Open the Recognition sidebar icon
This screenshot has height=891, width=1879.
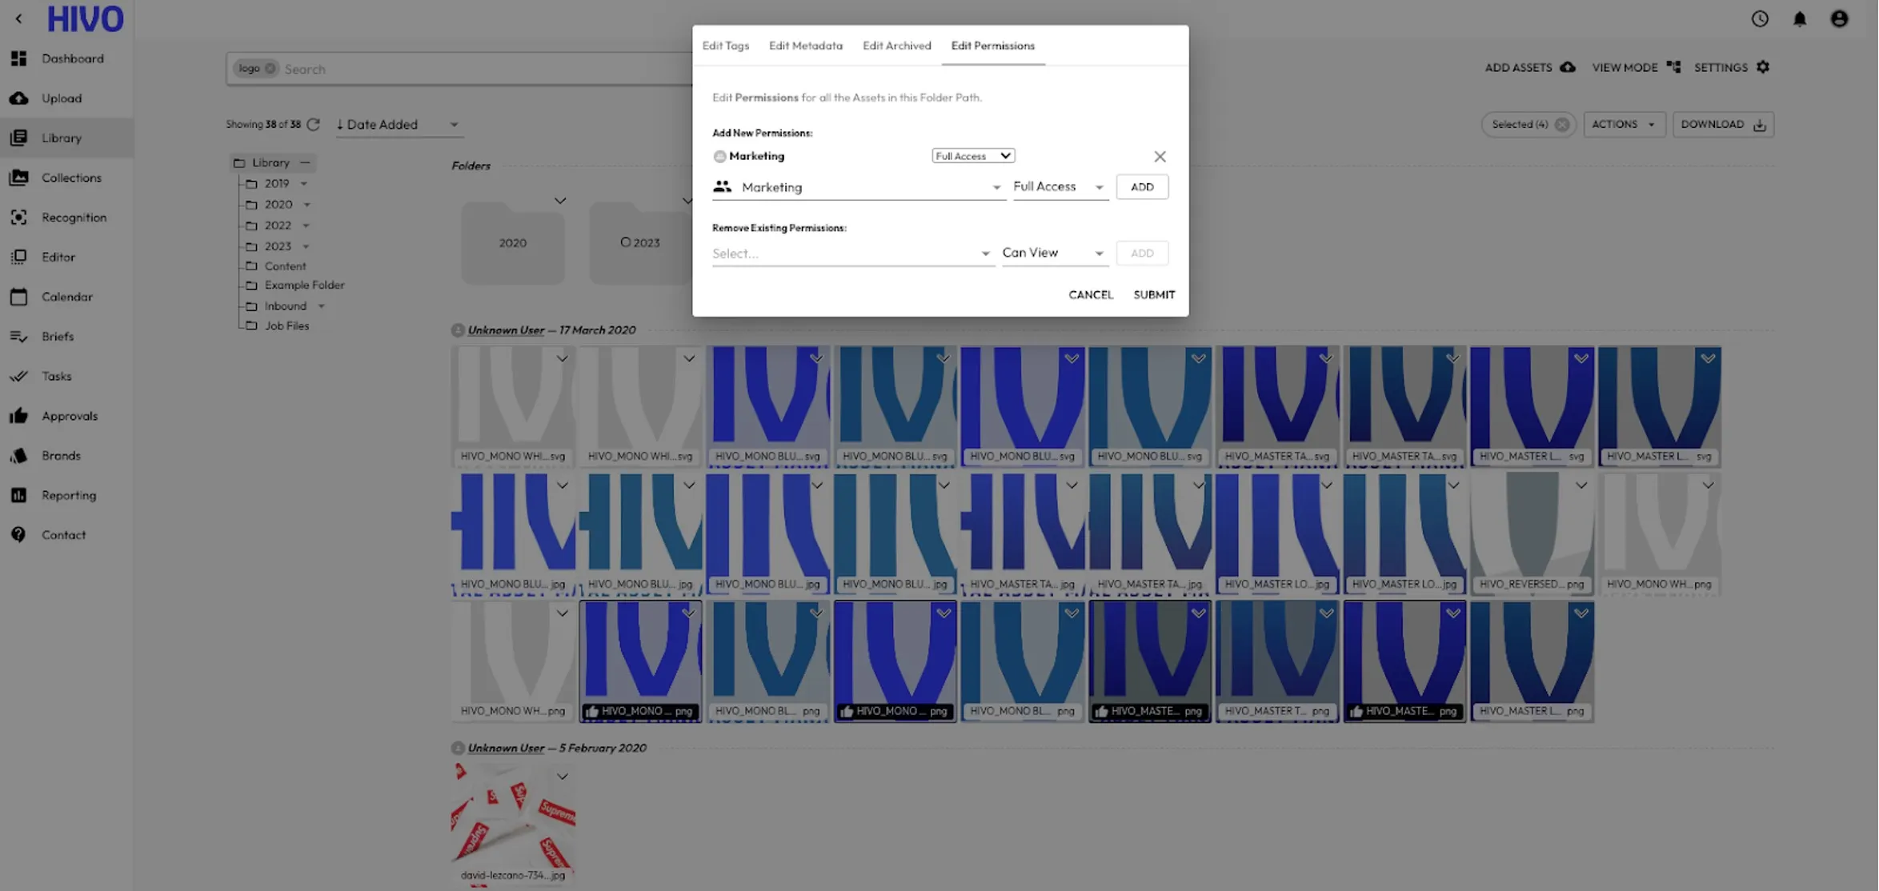(x=18, y=218)
